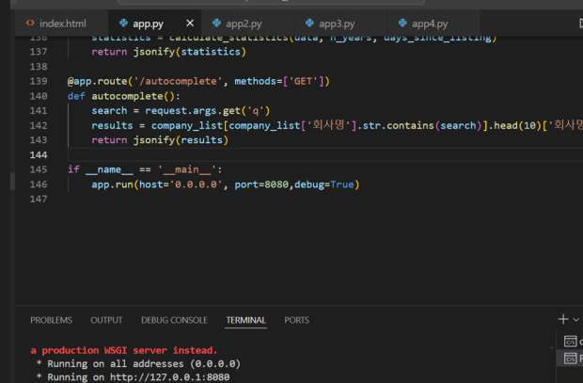Open the http://127.0.0.1:8080 link in terminal
The height and width of the screenshot is (383, 583).
pyautogui.click(x=169, y=377)
